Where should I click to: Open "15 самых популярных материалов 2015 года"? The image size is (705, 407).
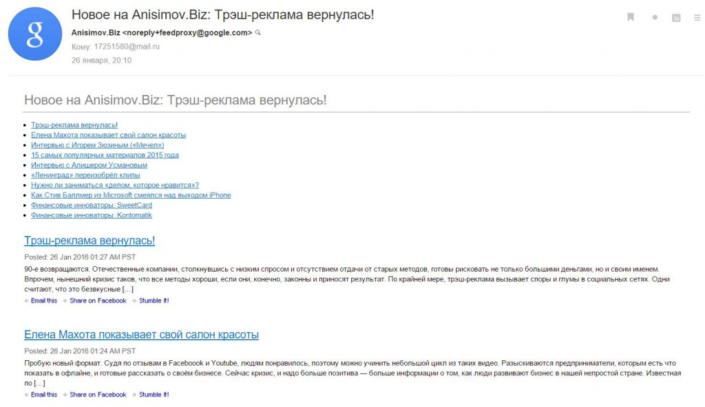104,155
